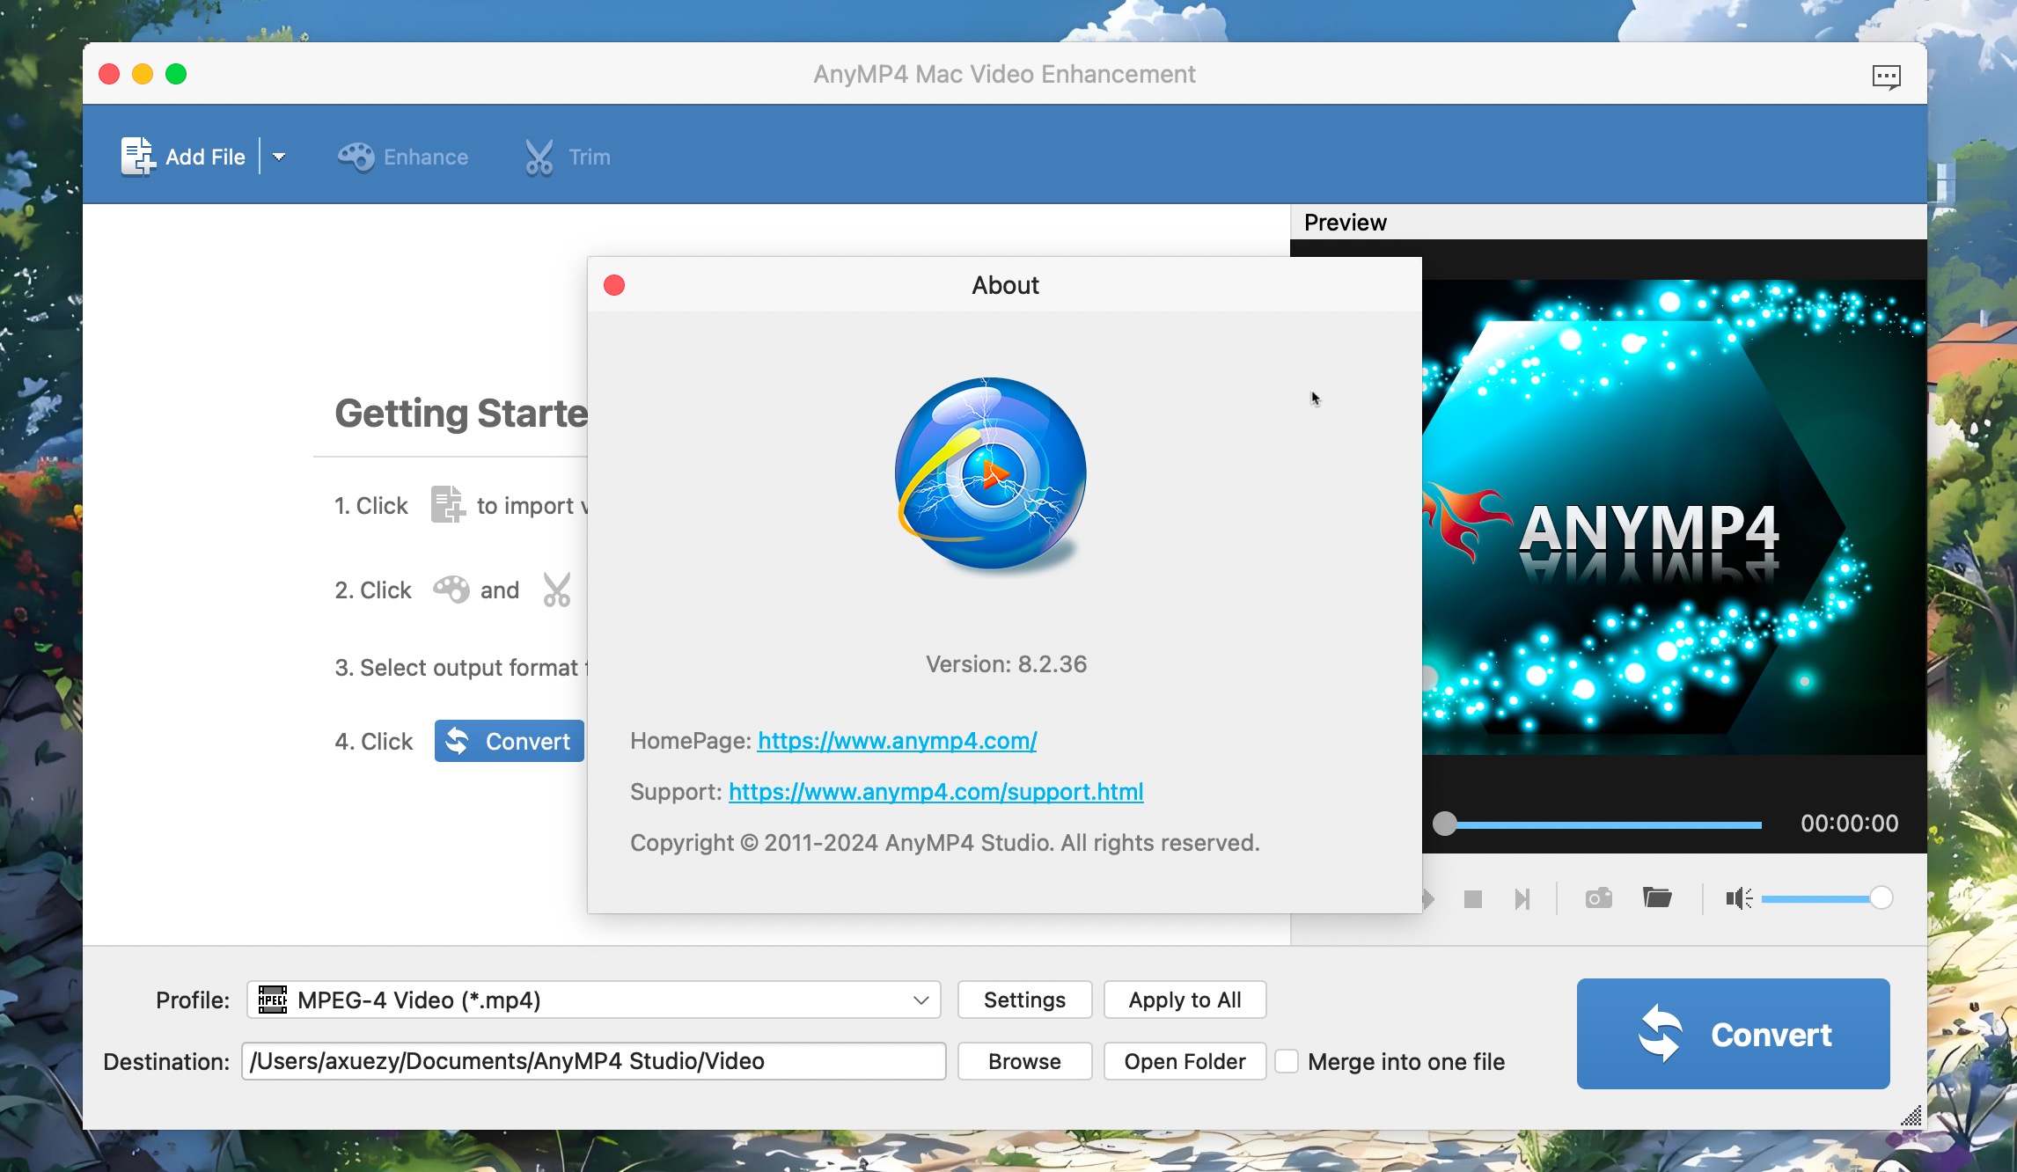
Task: Mute the preview volume speaker icon
Action: [x=1738, y=898]
